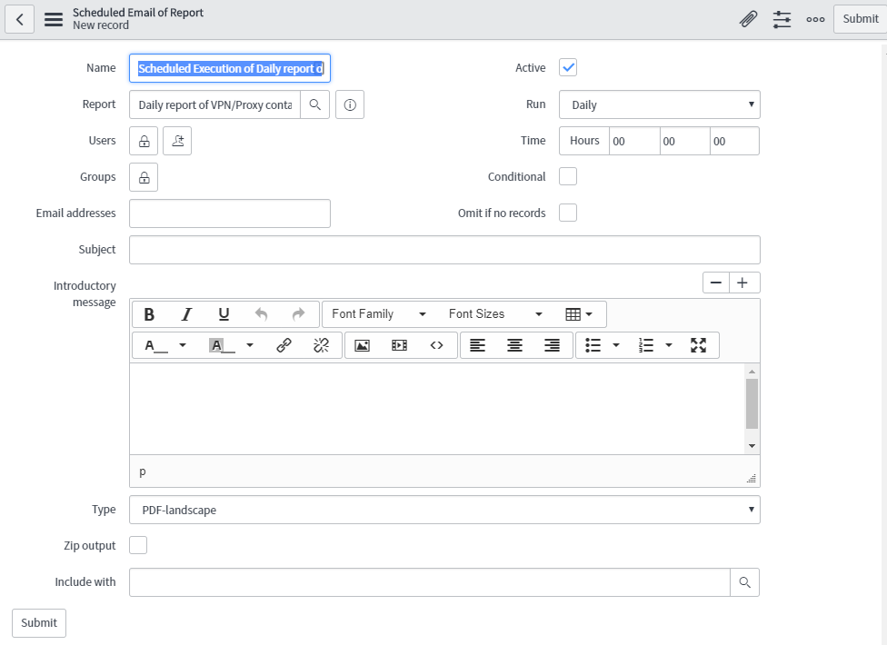Viewport: 887px width, 645px height.
Task: Open the Report reference lookup magnifier
Action: click(x=315, y=104)
